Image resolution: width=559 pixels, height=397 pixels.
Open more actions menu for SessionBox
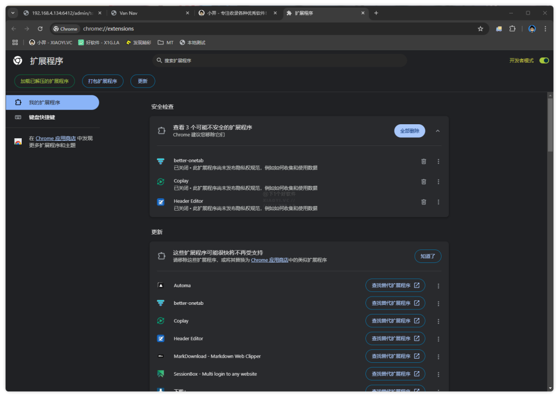[438, 374]
